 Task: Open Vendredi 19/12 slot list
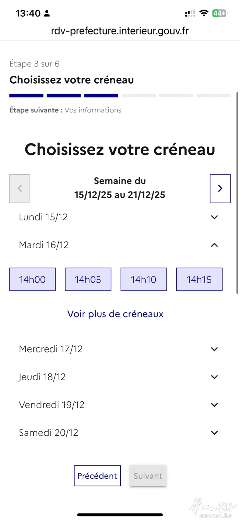[x=214, y=405]
